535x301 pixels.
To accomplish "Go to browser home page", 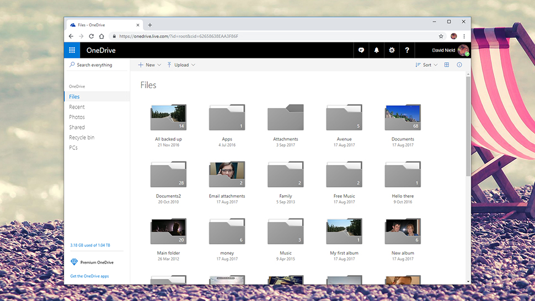I will point(101,36).
